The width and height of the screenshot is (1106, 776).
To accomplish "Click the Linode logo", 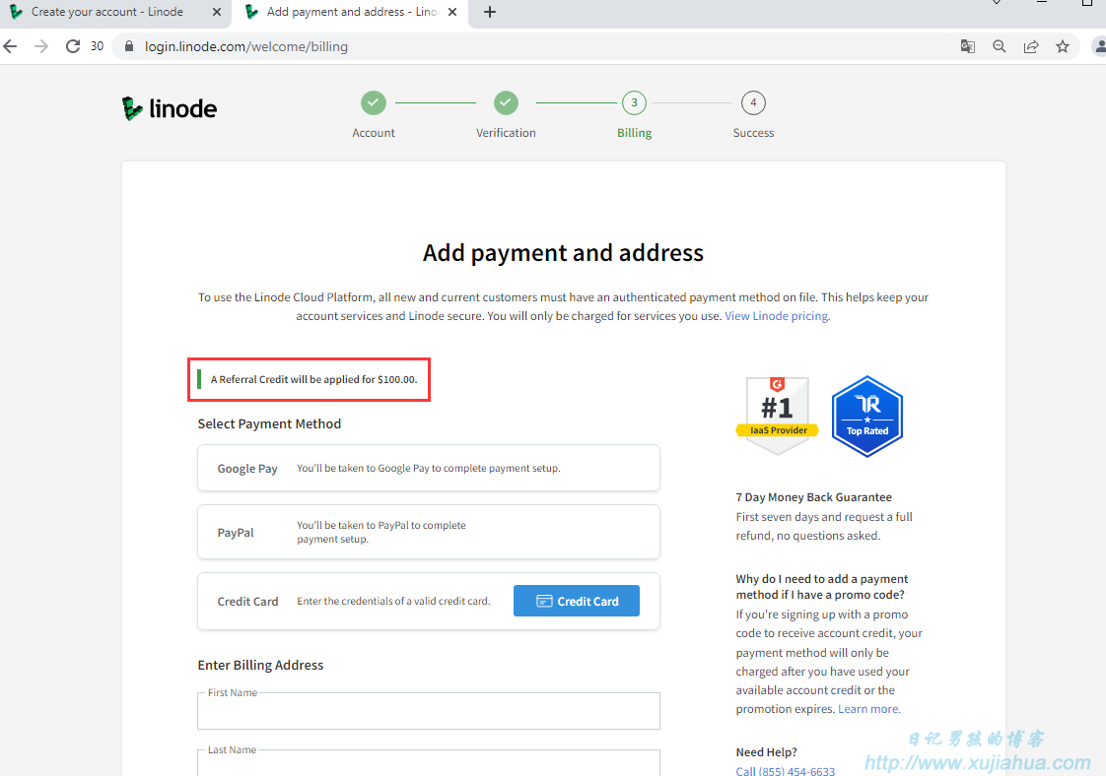I will [x=170, y=108].
